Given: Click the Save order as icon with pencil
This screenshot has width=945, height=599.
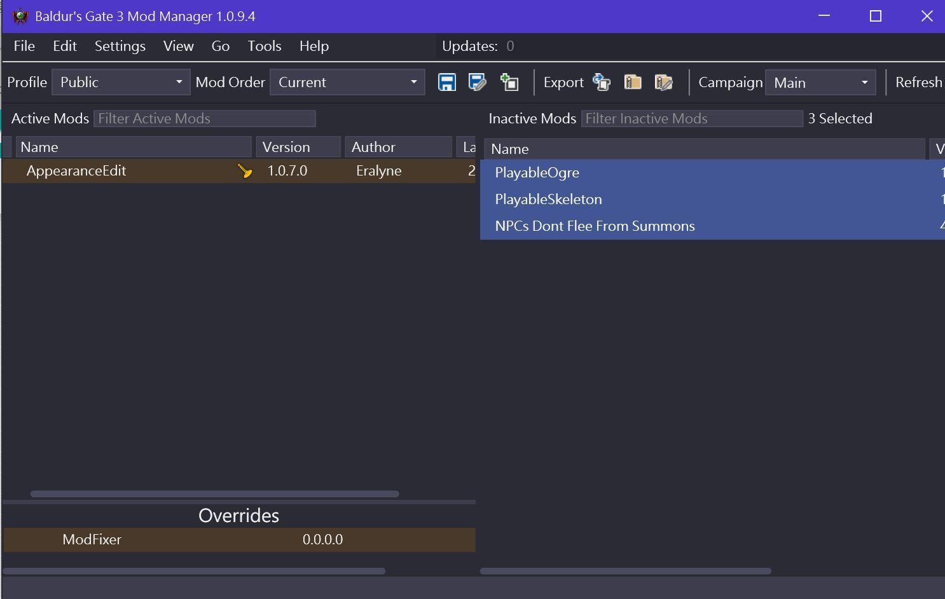Looking at the screenshot, I should point(477,83).
